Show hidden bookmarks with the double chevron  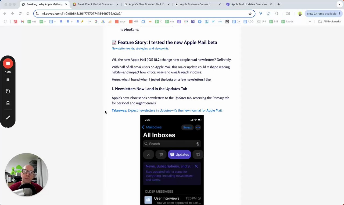point(310,22)
